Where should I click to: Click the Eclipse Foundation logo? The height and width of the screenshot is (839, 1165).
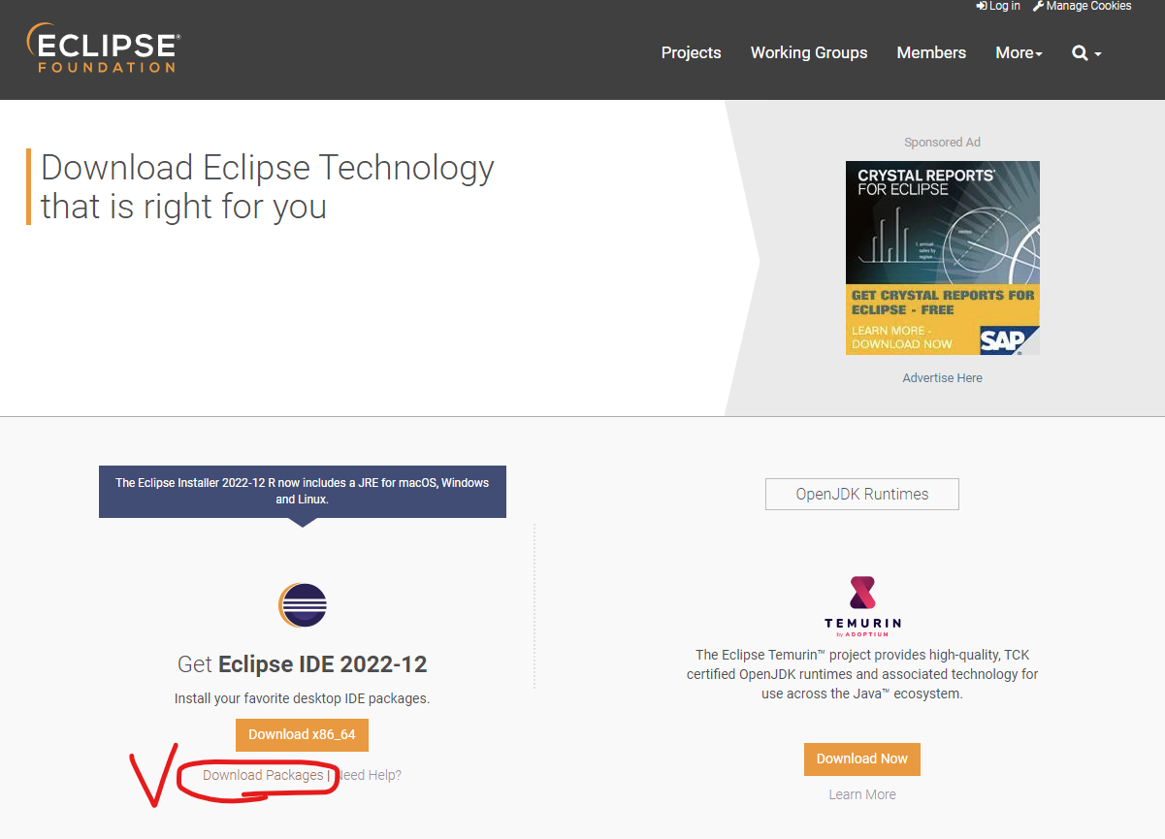[x=103, y=48]
